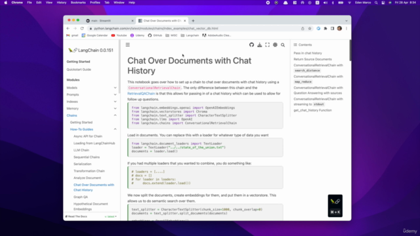Go back with browser back arrow
The width and height of the screenshot is (420, 236).
(x=68, y=28)
